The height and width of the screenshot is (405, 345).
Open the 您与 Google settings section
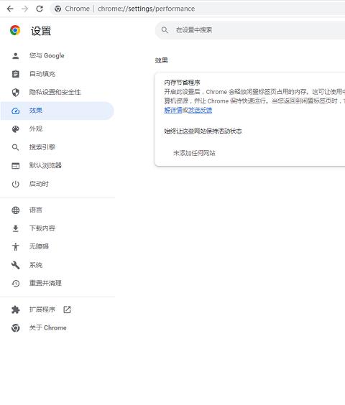(57, 55)
